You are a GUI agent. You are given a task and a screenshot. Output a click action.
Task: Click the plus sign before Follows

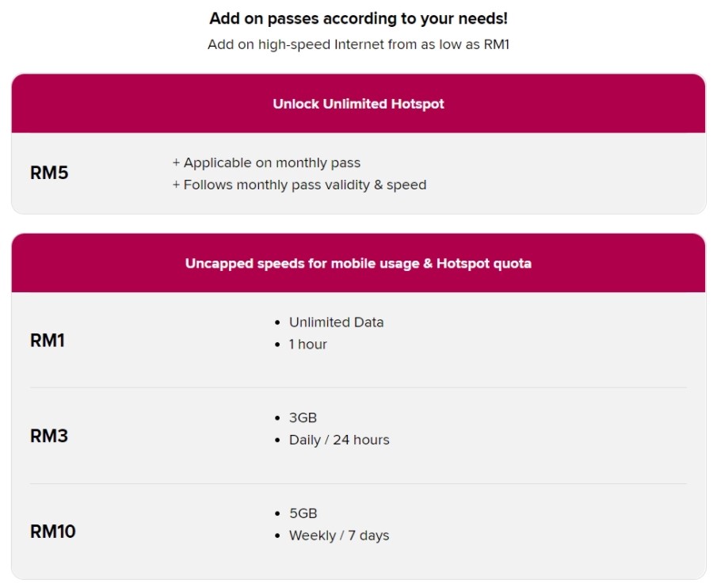(176, 185)
